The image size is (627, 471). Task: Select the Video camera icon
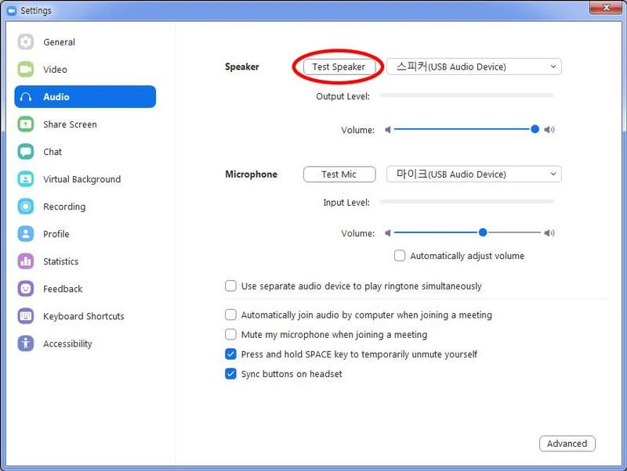click(26, 70)
